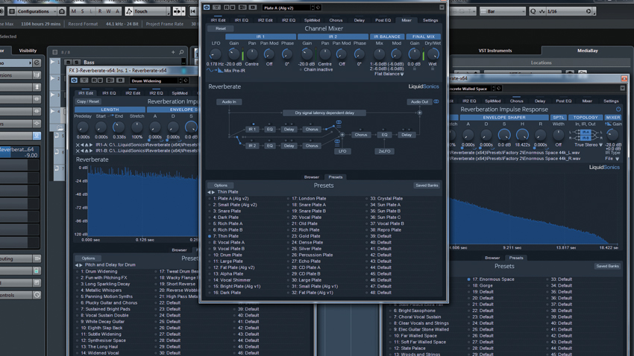
Task: Mute the Bass track
Action: 69,62
